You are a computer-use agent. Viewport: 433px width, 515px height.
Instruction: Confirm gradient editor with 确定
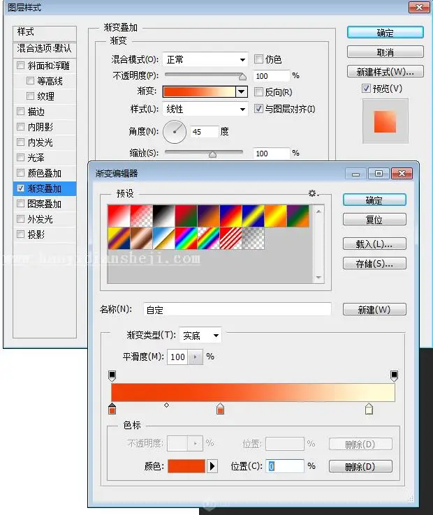pos(374,200)
